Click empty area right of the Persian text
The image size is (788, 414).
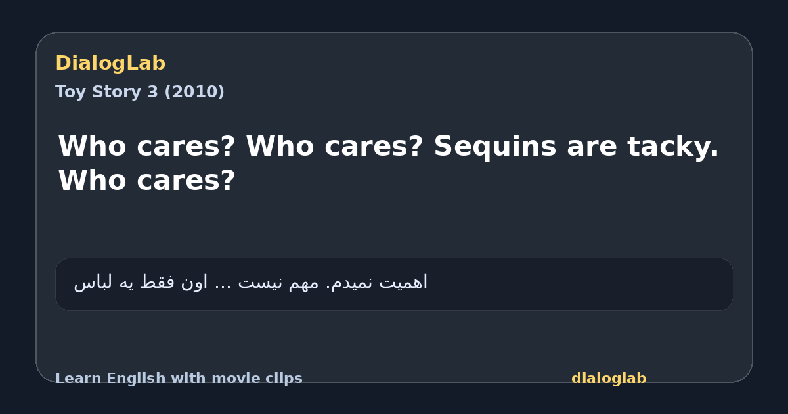(x=578, y=284)
